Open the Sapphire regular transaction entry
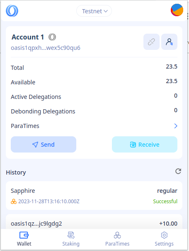 (x=94, y=195)
